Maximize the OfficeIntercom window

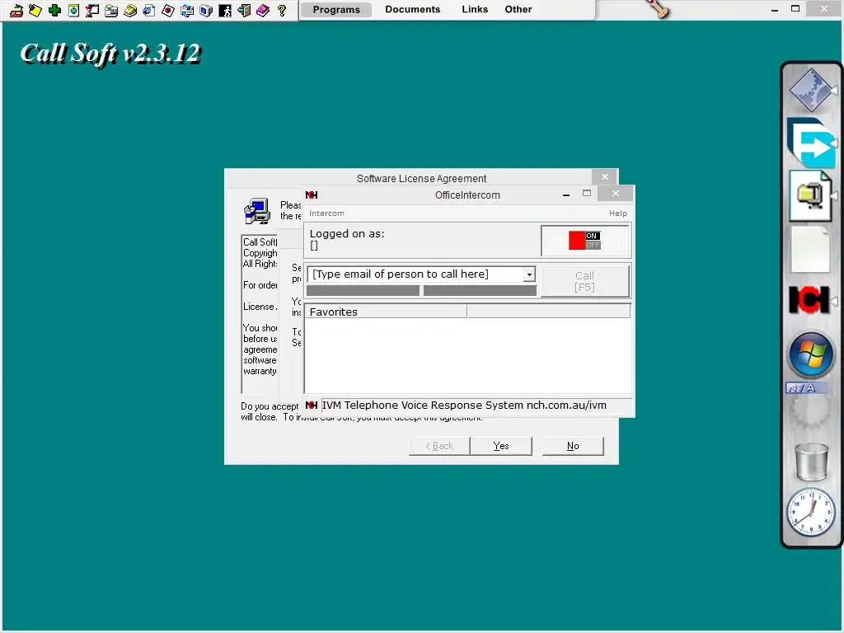click(x=587, y=194)
